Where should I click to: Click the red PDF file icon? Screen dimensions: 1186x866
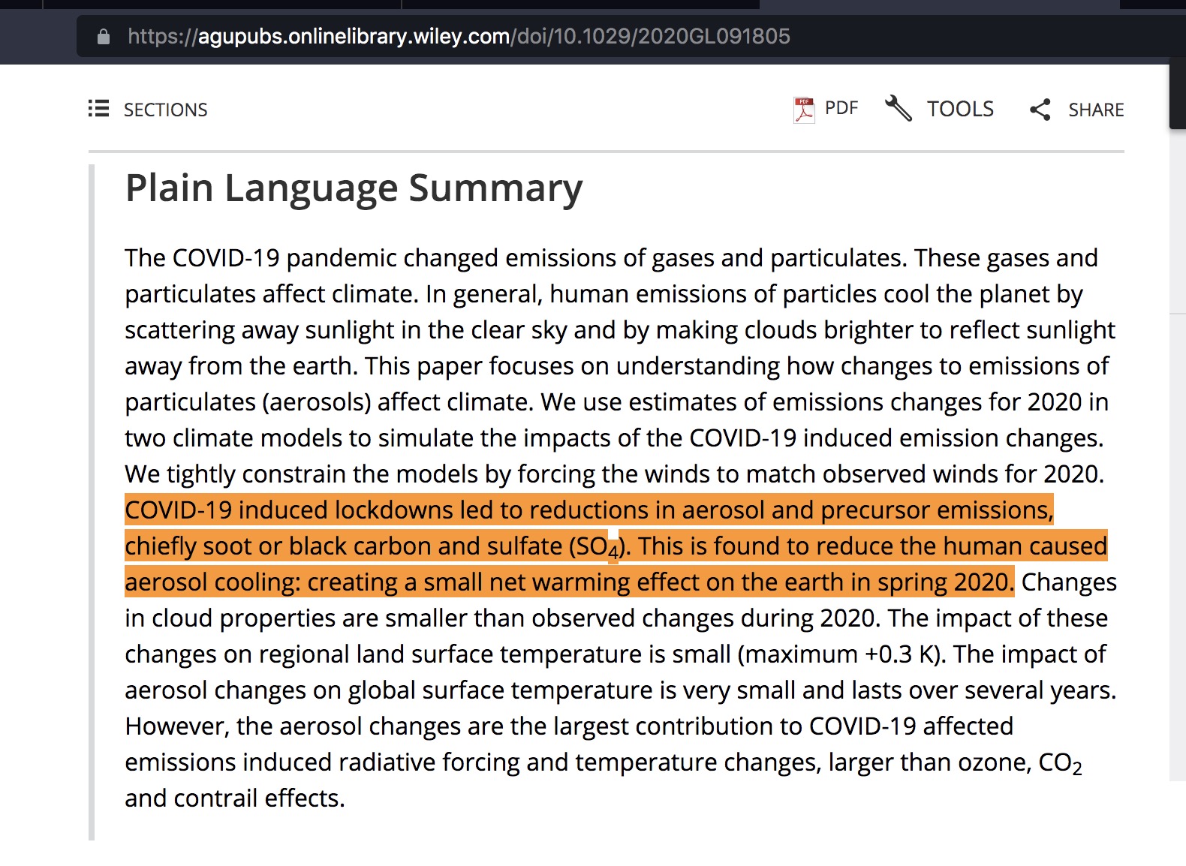tap(804, 110)
